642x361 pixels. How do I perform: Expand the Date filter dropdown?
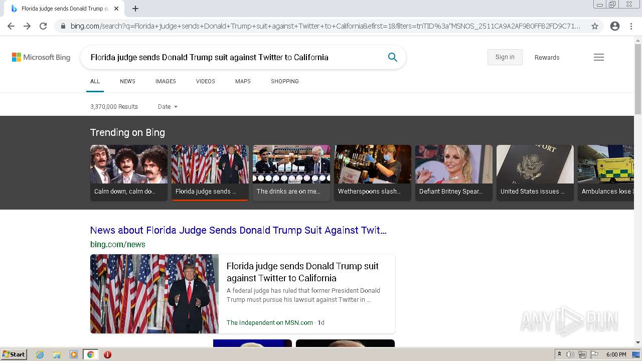coord(168,107)
